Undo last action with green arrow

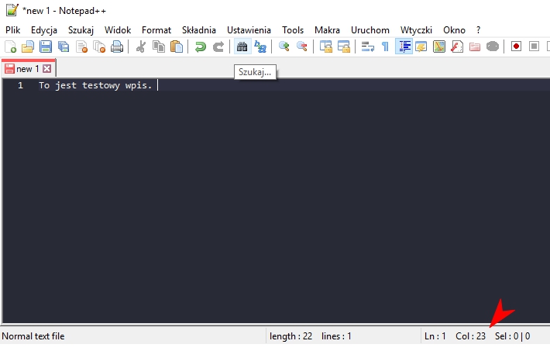[x=201, y=46]
